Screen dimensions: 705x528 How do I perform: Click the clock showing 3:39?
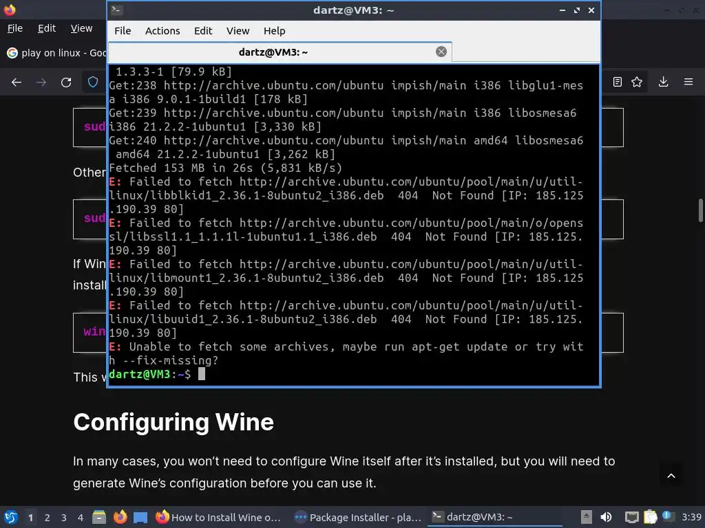[x=691, y=517]
